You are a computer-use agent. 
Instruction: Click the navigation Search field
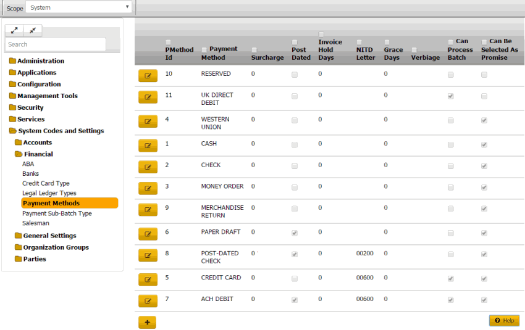pyautogui.click(x=55, y=44)
